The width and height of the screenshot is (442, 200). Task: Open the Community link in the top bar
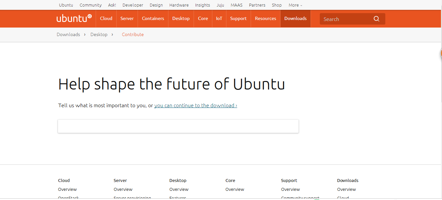[x=90, y=5]
